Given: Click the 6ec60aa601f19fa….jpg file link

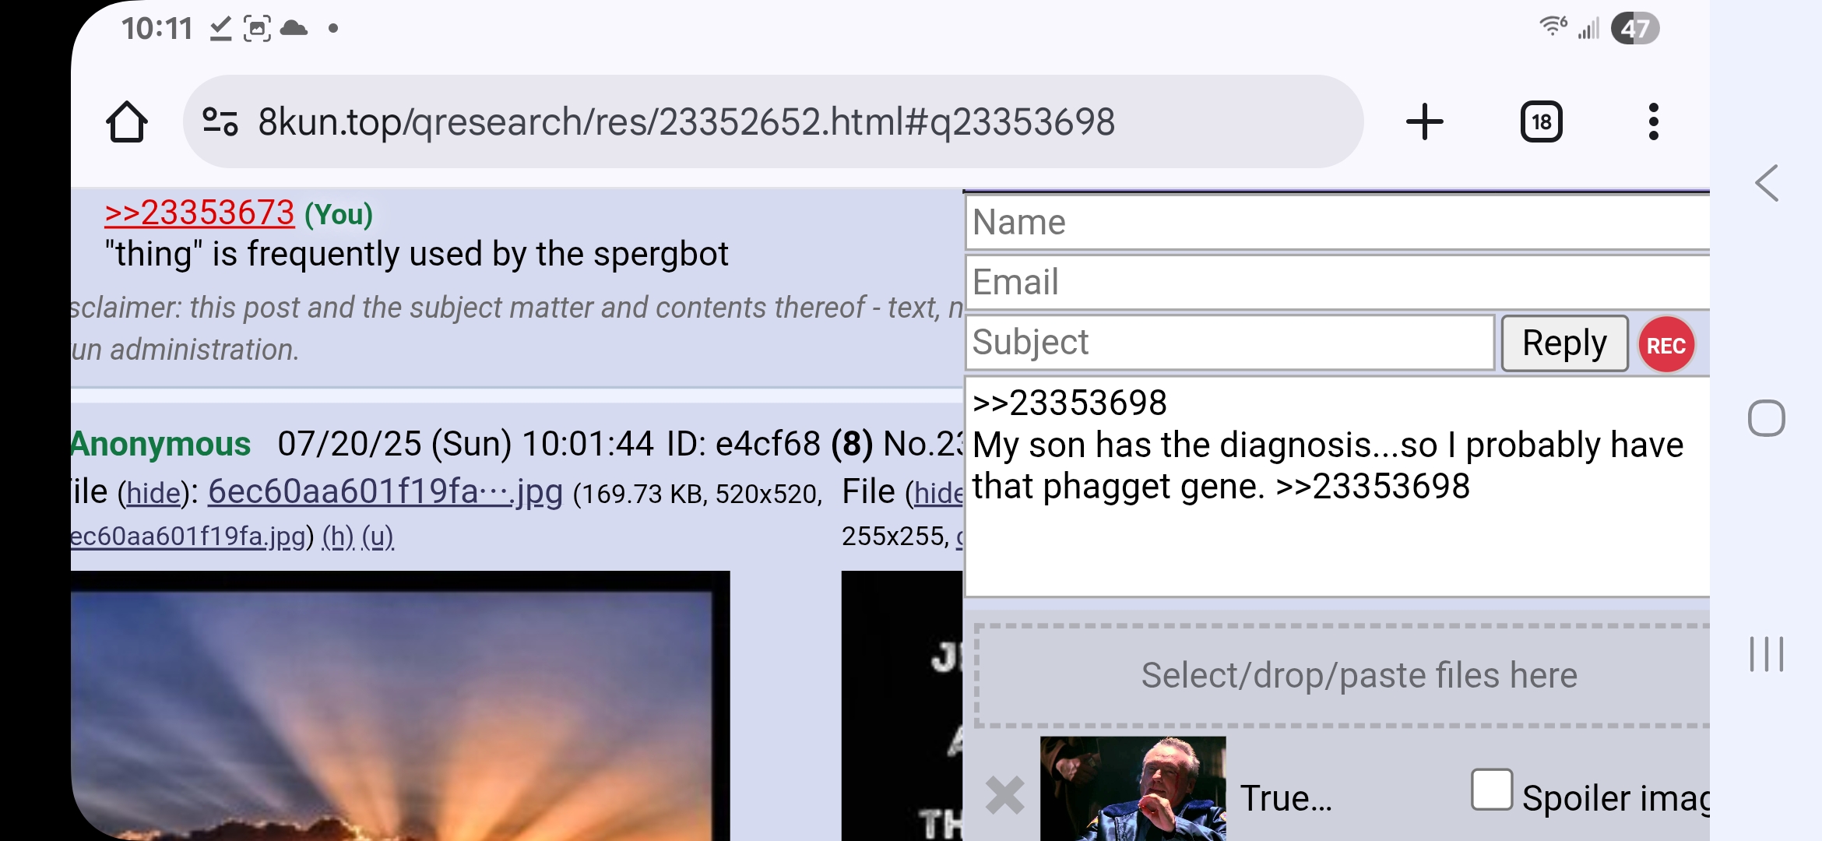Looking at the screenshot, I should tap(385, 492).
